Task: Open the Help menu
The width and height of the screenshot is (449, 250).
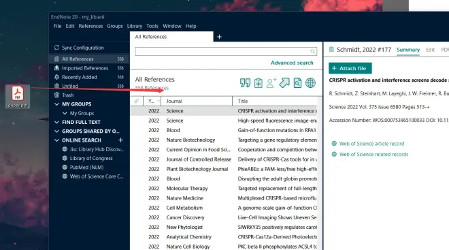Action: [190, 26]
